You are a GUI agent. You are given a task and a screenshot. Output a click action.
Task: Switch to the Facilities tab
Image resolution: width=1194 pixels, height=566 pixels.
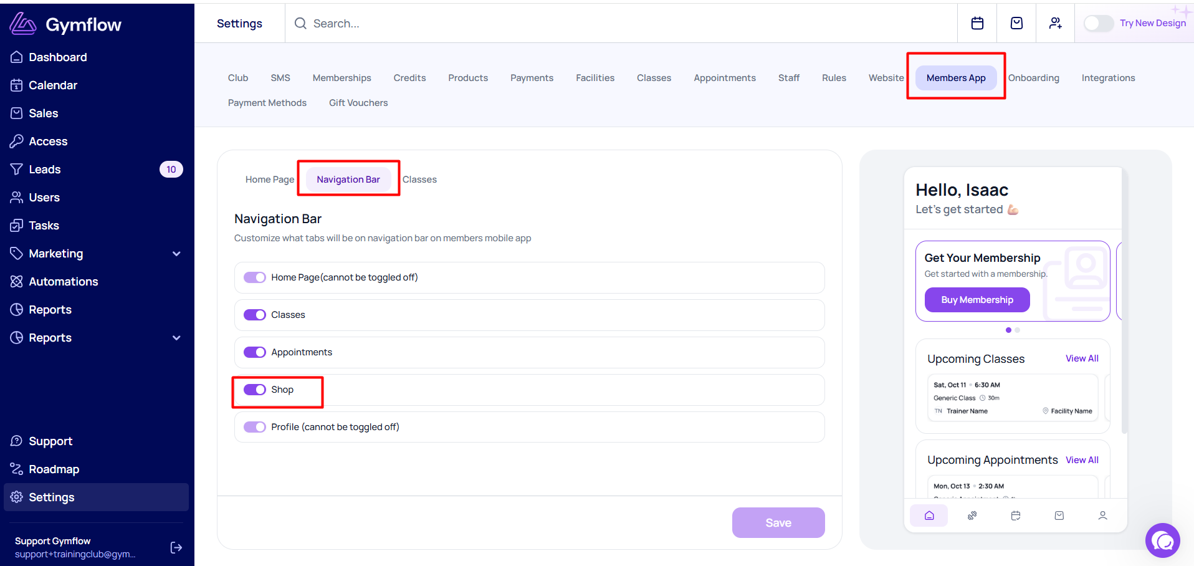(x=595, y=78)
